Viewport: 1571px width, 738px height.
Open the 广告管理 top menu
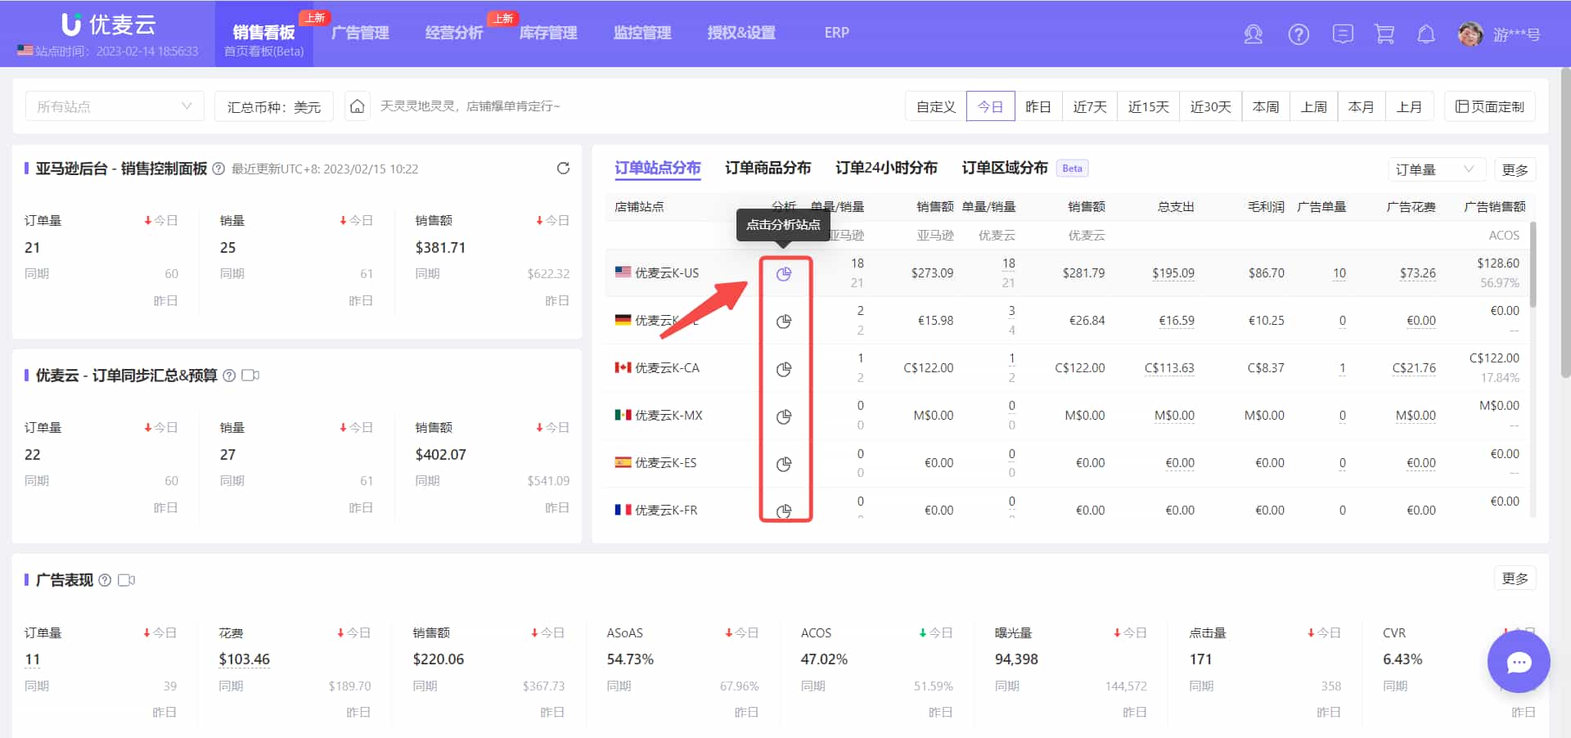click(x=360, y=33)
